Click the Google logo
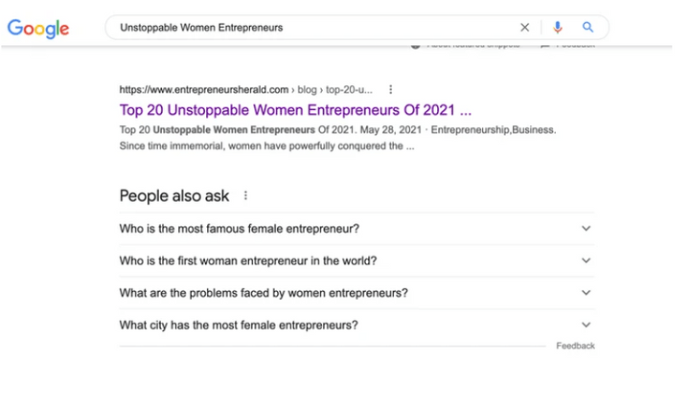 (x=38, y=28)
